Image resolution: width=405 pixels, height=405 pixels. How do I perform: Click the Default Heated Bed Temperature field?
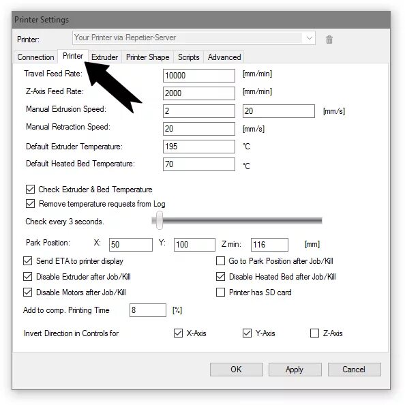[199, 164]
